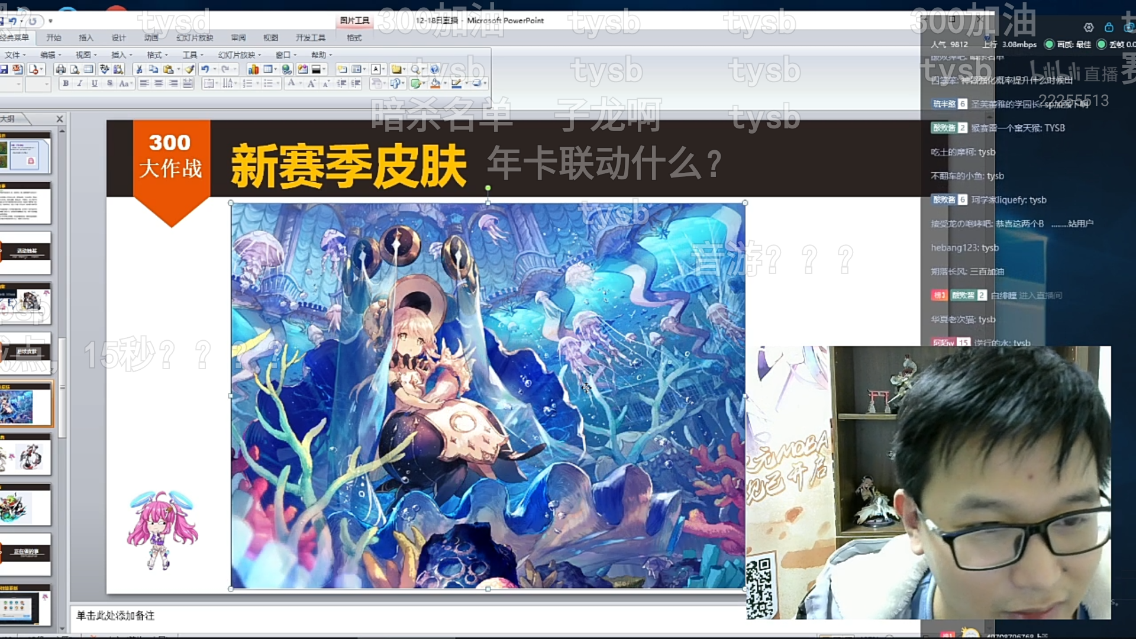This screenshot has width=1136, height=639.
Task: Click the Numbering list icon
Action: [x=247, y=83]
